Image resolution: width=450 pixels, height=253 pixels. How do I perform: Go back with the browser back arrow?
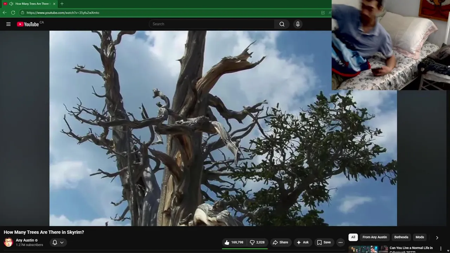(5, 13)
